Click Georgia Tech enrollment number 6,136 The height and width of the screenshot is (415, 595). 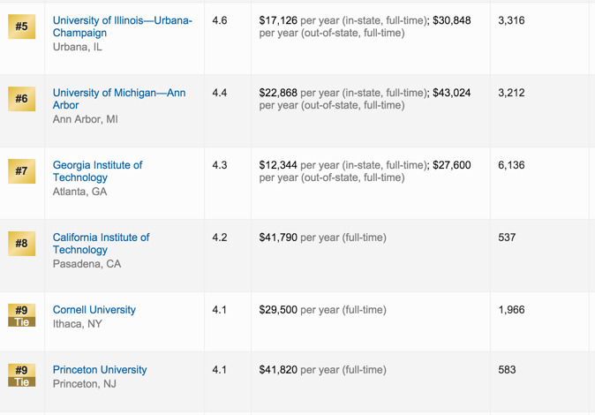click(511, 165)
